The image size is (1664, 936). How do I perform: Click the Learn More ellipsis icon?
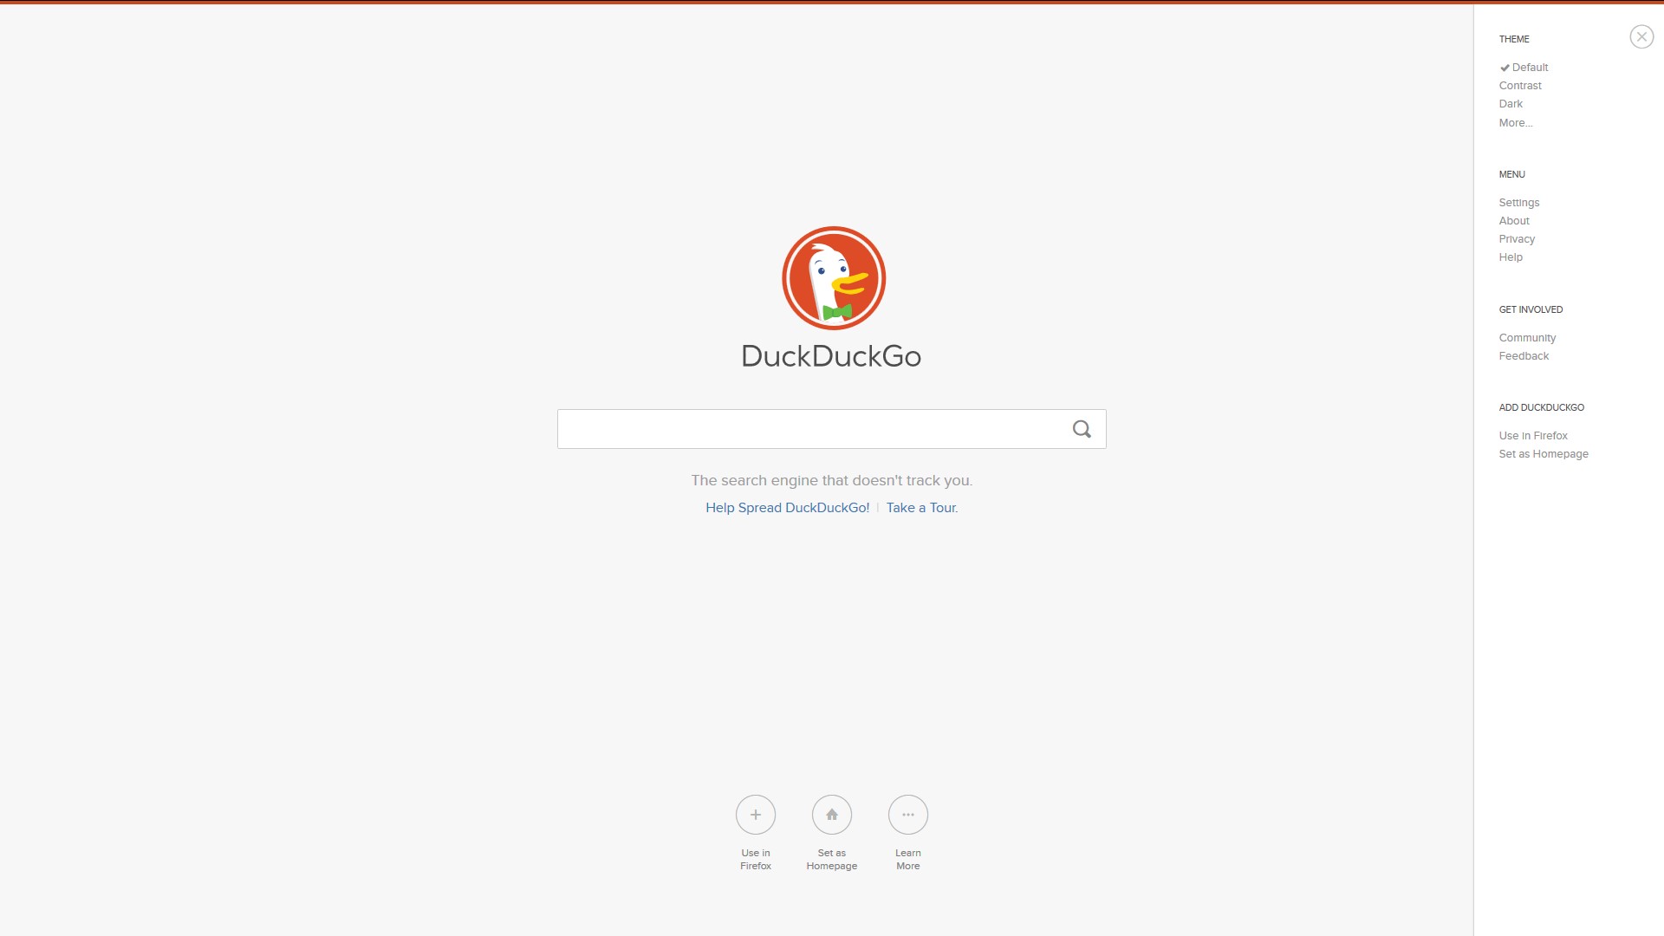click(907, 814)
